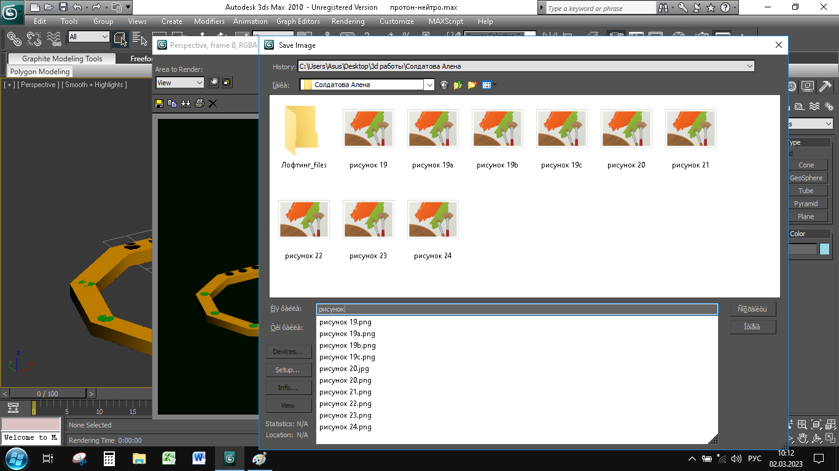Click the file name input containing рисунок
The height and width of the screenshot is (471, 839).
tap(517, 310)
